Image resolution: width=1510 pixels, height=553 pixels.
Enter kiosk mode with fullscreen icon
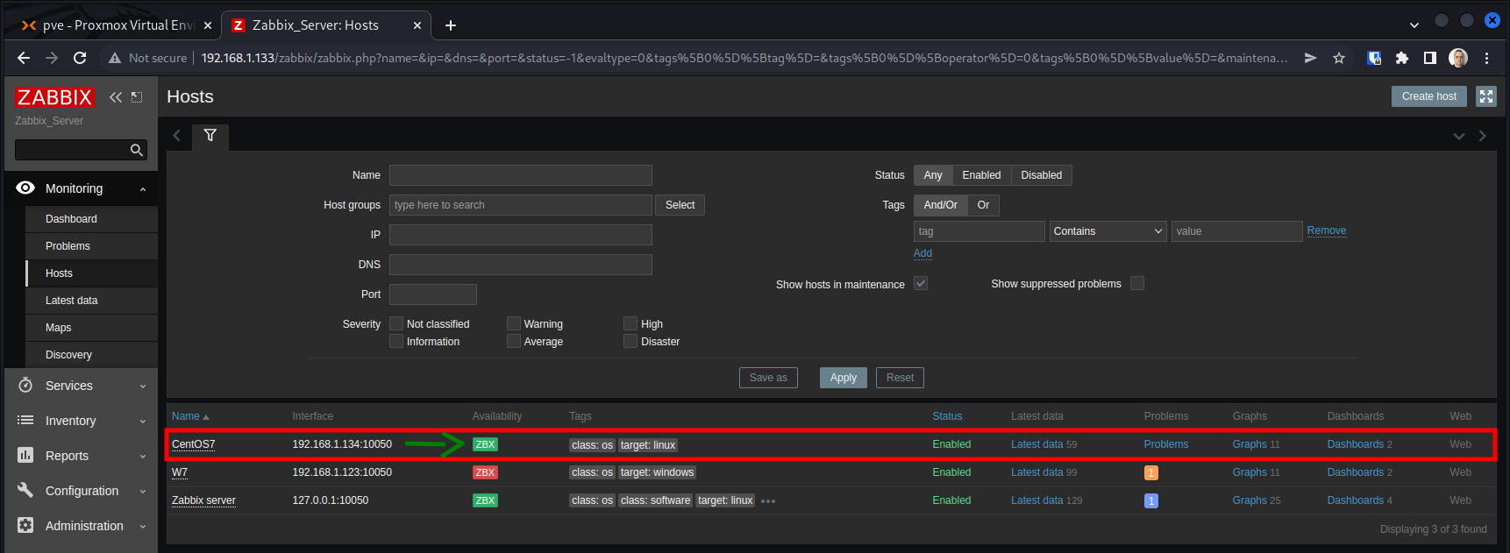[x=1486, y=96]
